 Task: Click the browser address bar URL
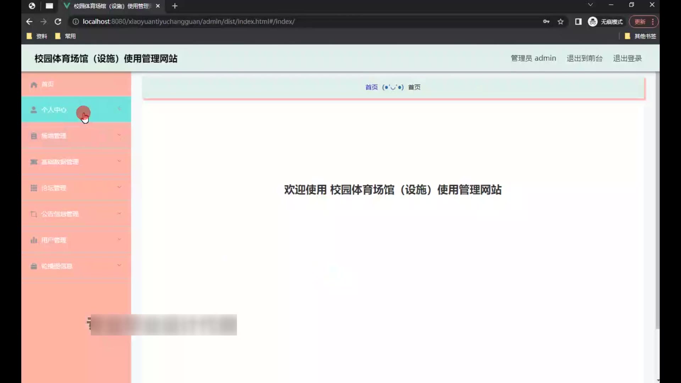tap(188, 22)
